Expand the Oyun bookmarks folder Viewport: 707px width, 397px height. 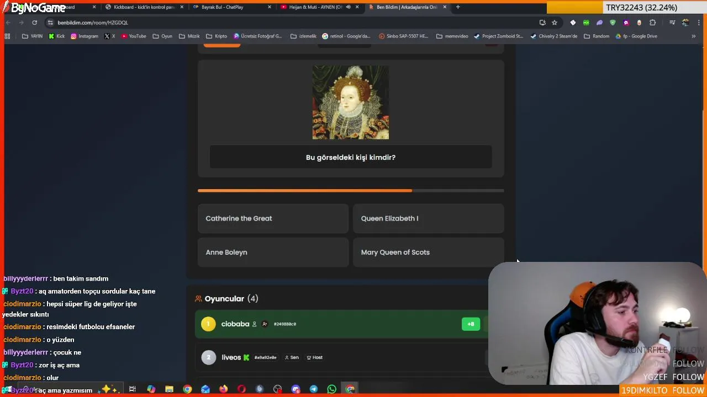pos(162,36)
